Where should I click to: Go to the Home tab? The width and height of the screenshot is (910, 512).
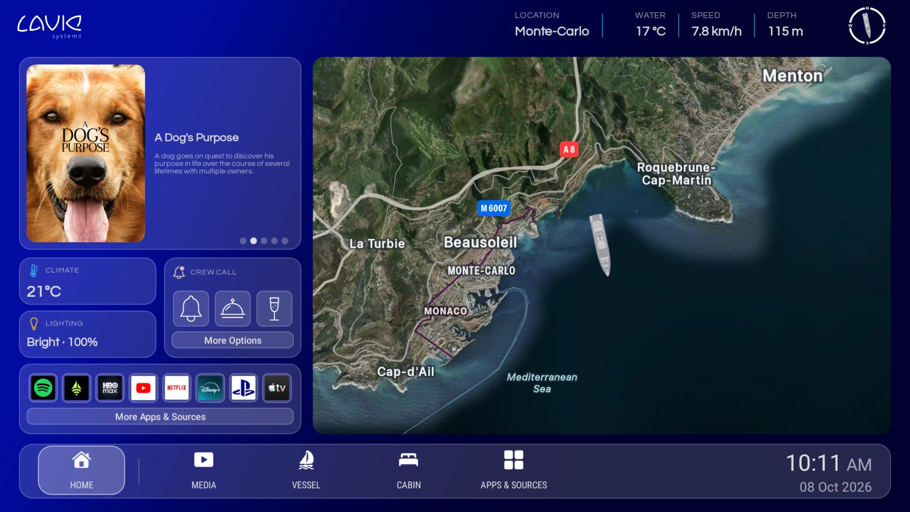coord(82,470)
